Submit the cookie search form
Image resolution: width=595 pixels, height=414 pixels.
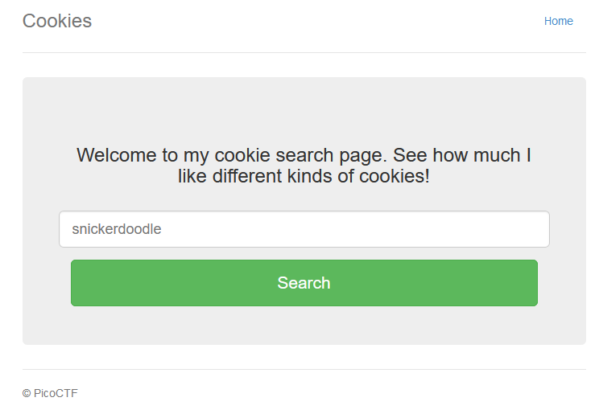click(304, 283)
